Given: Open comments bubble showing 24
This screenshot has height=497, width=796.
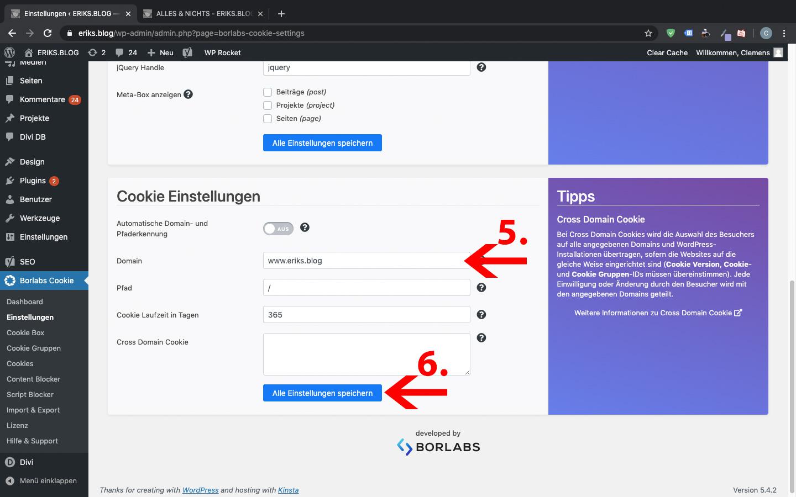Looking at the screenshot, I should point(126,52).
